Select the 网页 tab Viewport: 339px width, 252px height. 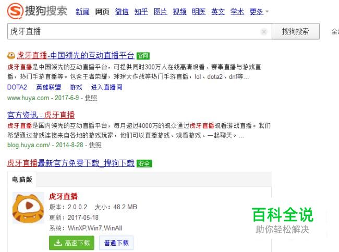(x=102, y=11)
